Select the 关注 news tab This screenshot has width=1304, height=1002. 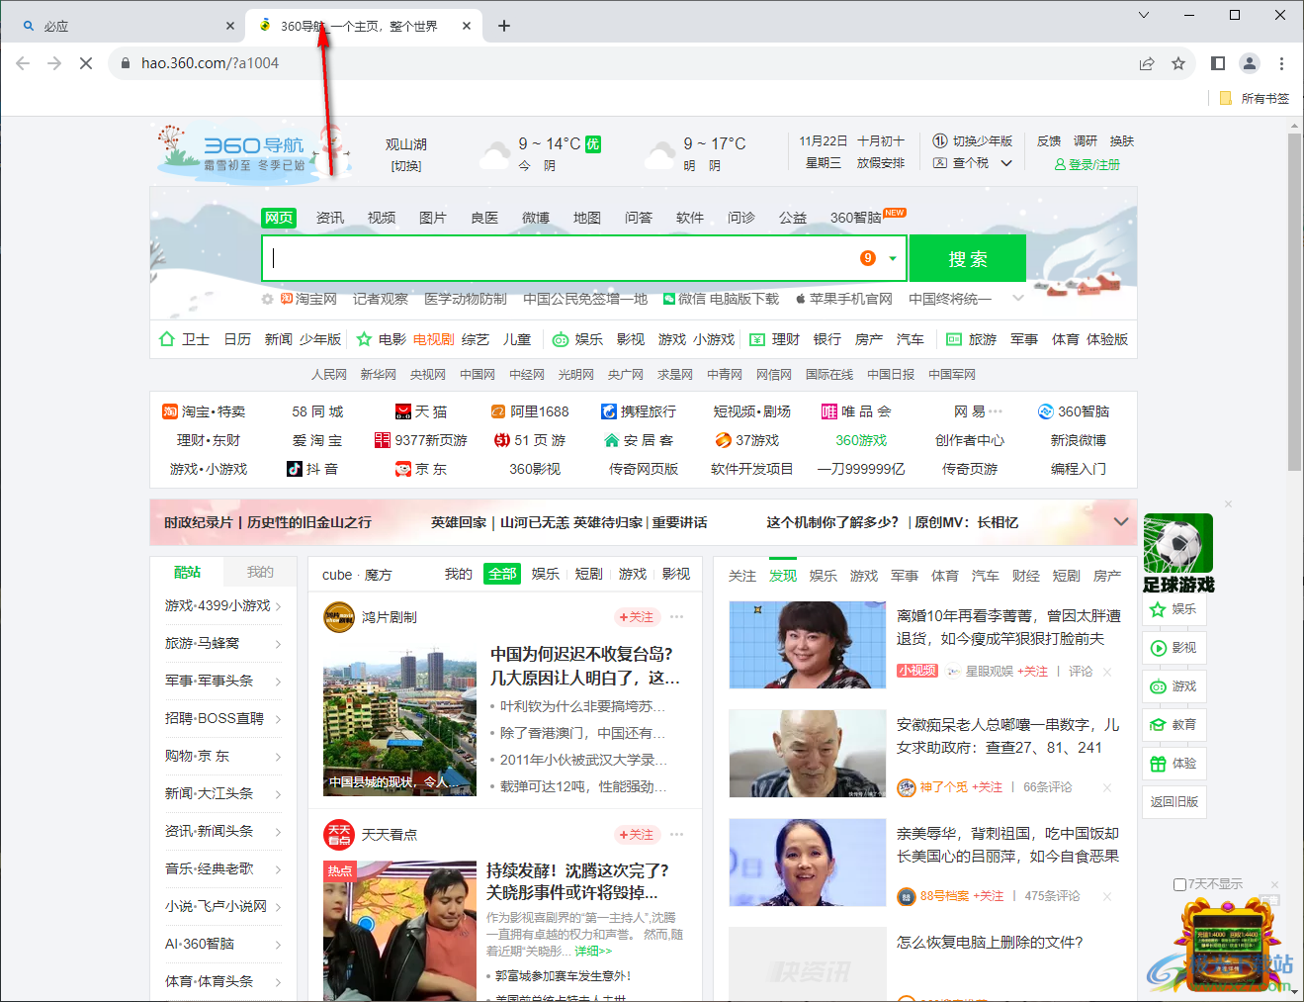click(742, 576)
